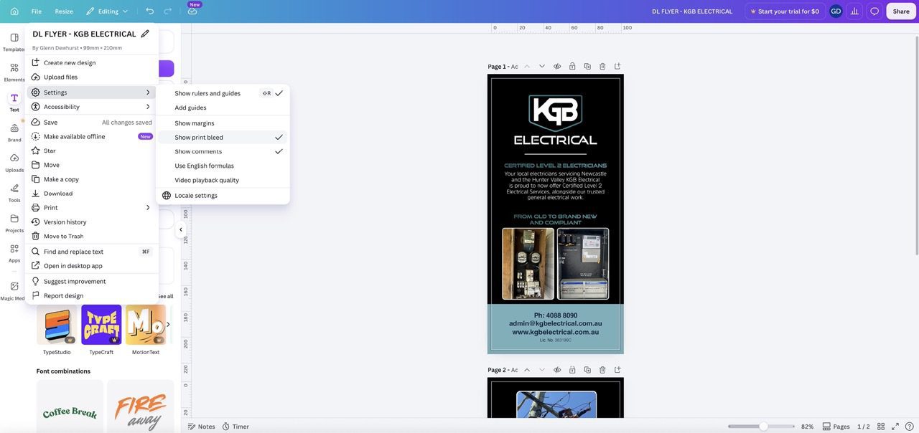Expand the Print submenu
919x433 pixels.
click(91, 208)
